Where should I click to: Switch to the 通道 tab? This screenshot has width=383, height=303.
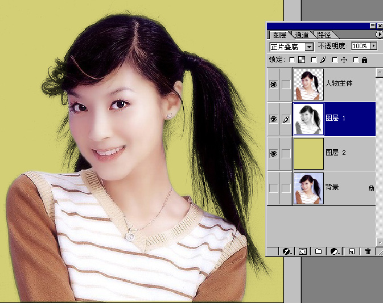point(302,35)
